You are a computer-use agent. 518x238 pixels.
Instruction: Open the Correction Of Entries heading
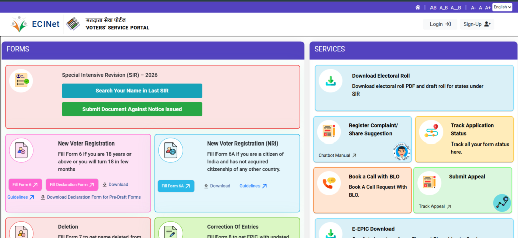coord(233,227)
